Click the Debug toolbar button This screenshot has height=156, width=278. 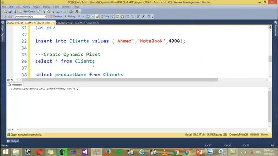point(69,16)
